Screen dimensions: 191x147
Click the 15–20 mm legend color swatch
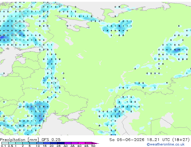47,143
